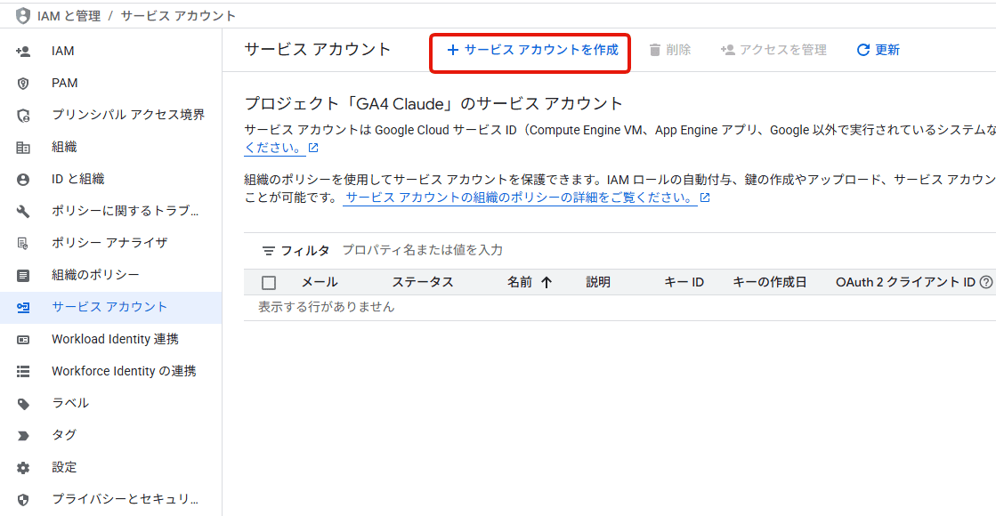Click the filter icon above the table
Viewport: 996px width, 516px height.
pos(268,251)
